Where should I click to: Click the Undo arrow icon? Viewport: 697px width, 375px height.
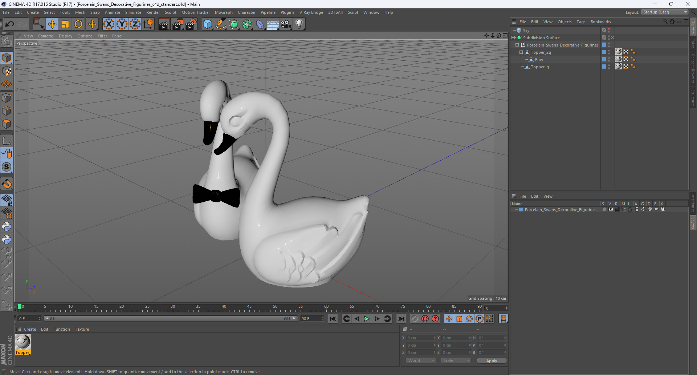tap(10, 24)
